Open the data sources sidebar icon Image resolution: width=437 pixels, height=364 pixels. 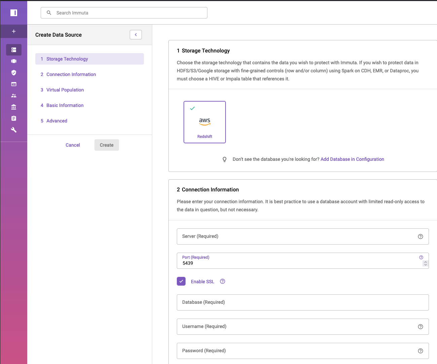[x=14, y=50]
